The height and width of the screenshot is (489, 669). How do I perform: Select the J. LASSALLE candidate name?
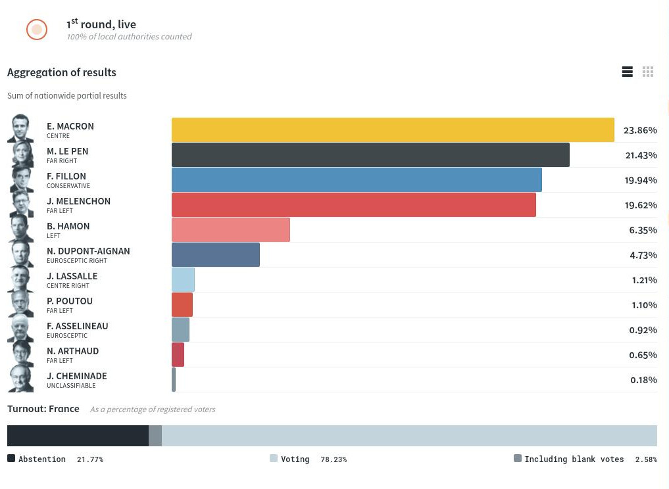pos(72,276)
